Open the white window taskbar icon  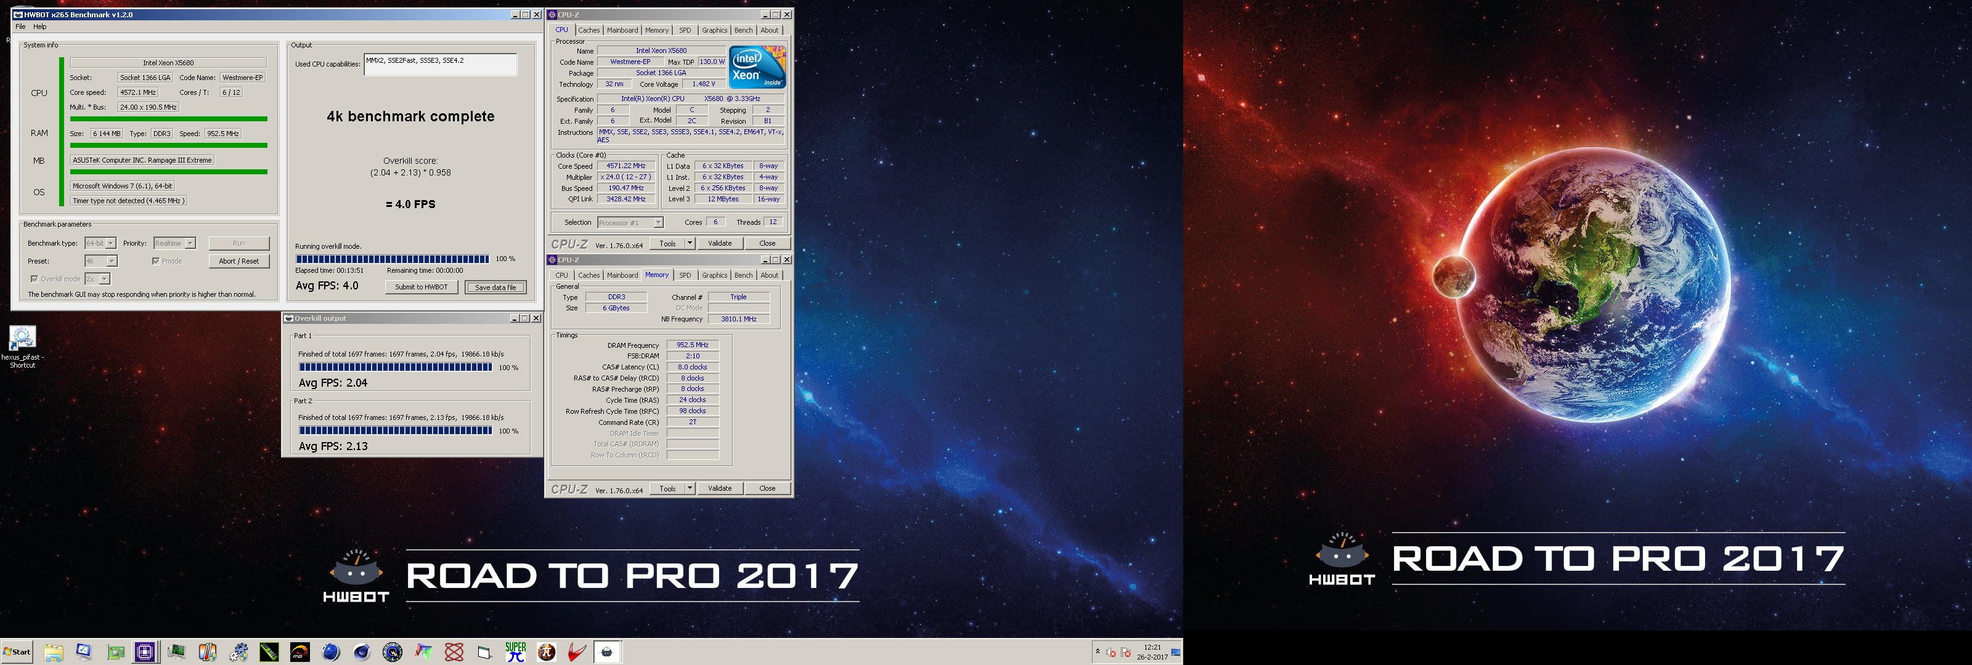484,652
